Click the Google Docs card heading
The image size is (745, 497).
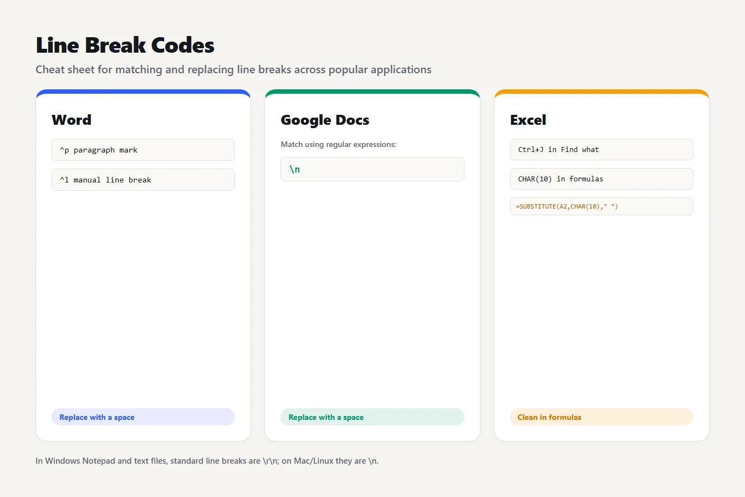click(x=325, y=120)
